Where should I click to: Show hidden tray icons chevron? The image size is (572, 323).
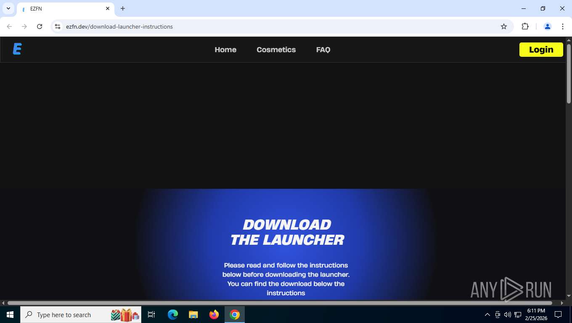point(487,315)
